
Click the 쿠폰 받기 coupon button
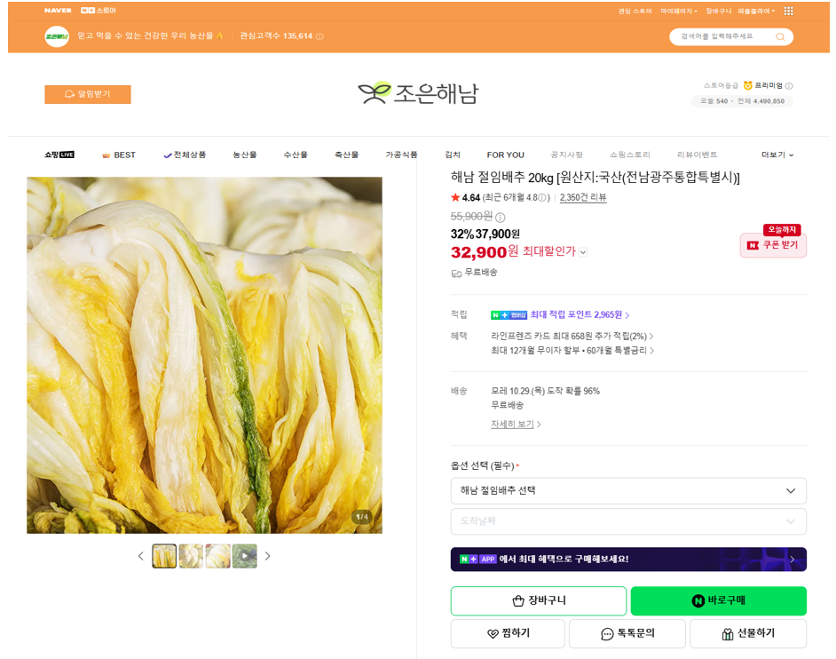[773, 245]
